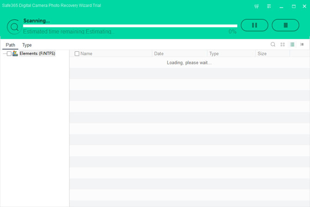Screen dimensions: 310x207
Task: Click the search magnifier icon in the toolbar
Action: click(273, 44)
